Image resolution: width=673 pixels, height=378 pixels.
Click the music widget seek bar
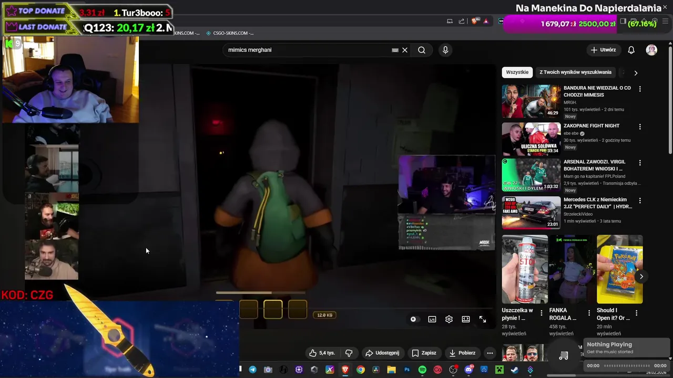(x=627, y=365)
